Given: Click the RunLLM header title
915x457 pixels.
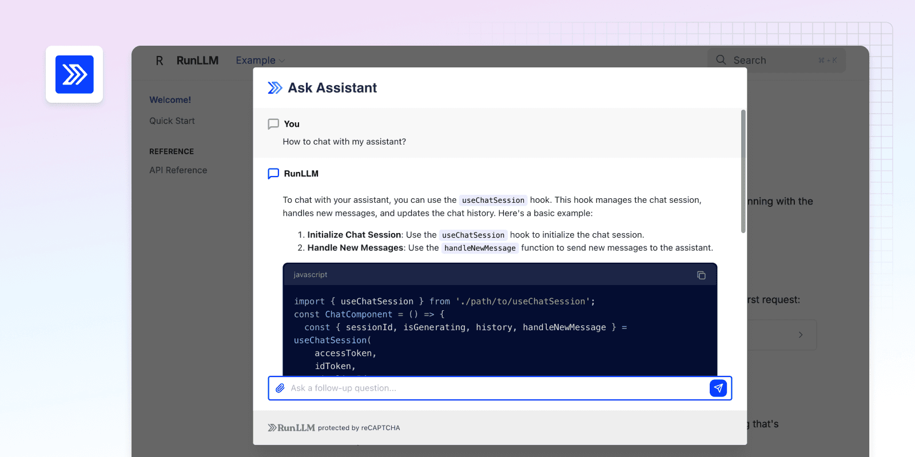Looking at the screenshot, I should click(x=197, y=61).
